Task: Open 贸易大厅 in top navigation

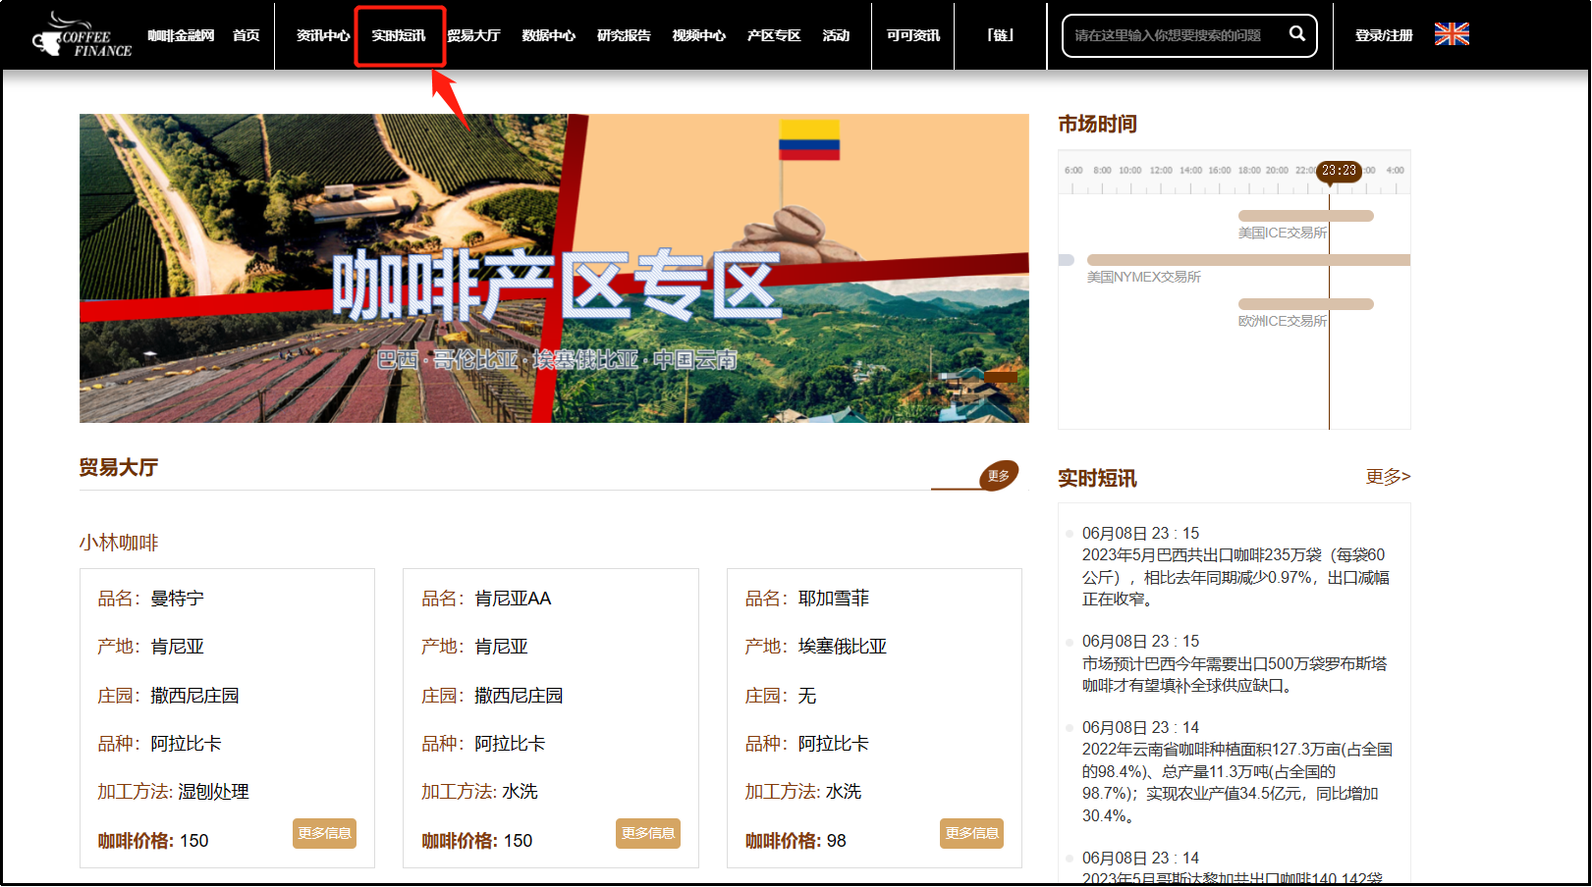Action: pos(473,35)
